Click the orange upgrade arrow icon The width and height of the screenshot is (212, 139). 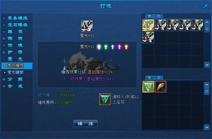pyautogui.click(x=126, y=47)
